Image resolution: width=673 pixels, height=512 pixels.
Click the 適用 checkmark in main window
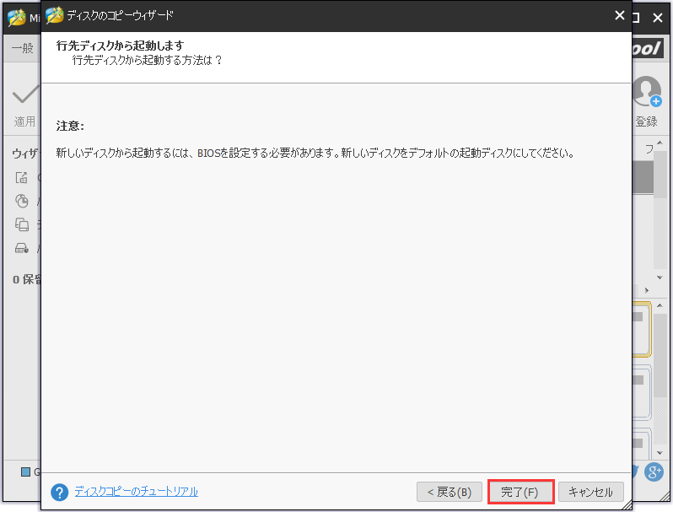25,94
